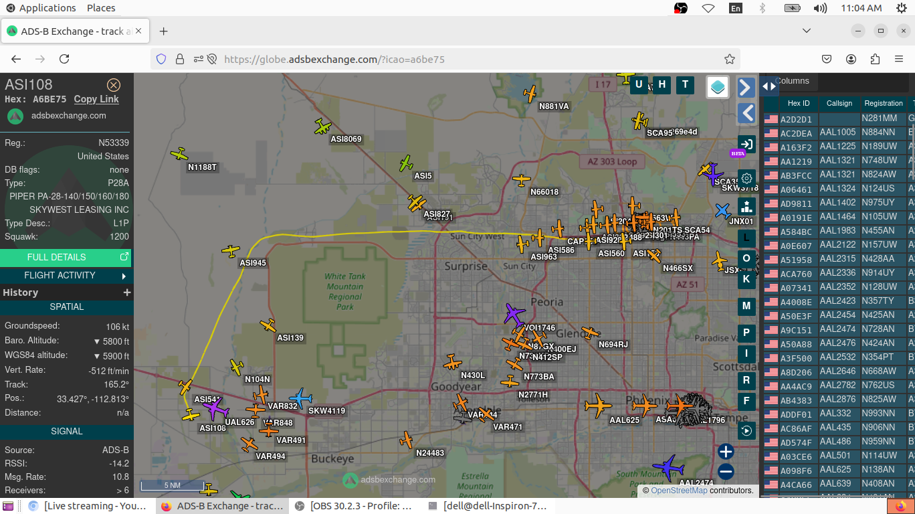The image size is (915, 514).
Task: Click the Columns button in the table
Action: click(x=792, y=81)
